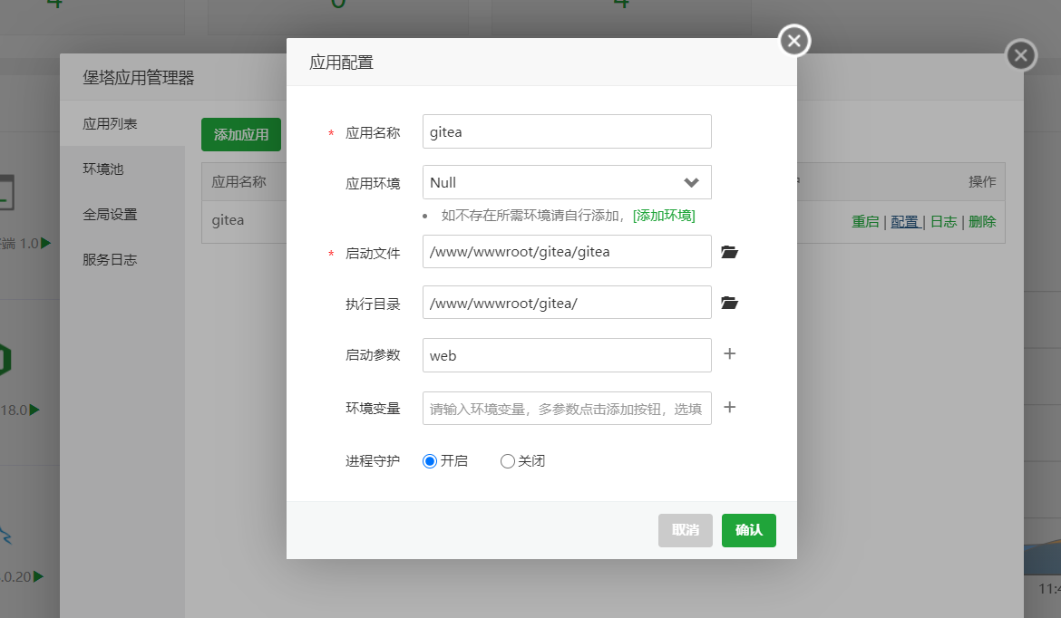The image size is (1061, 618).
Task: Open the [添加环境] link
Action: pos(664,216)
